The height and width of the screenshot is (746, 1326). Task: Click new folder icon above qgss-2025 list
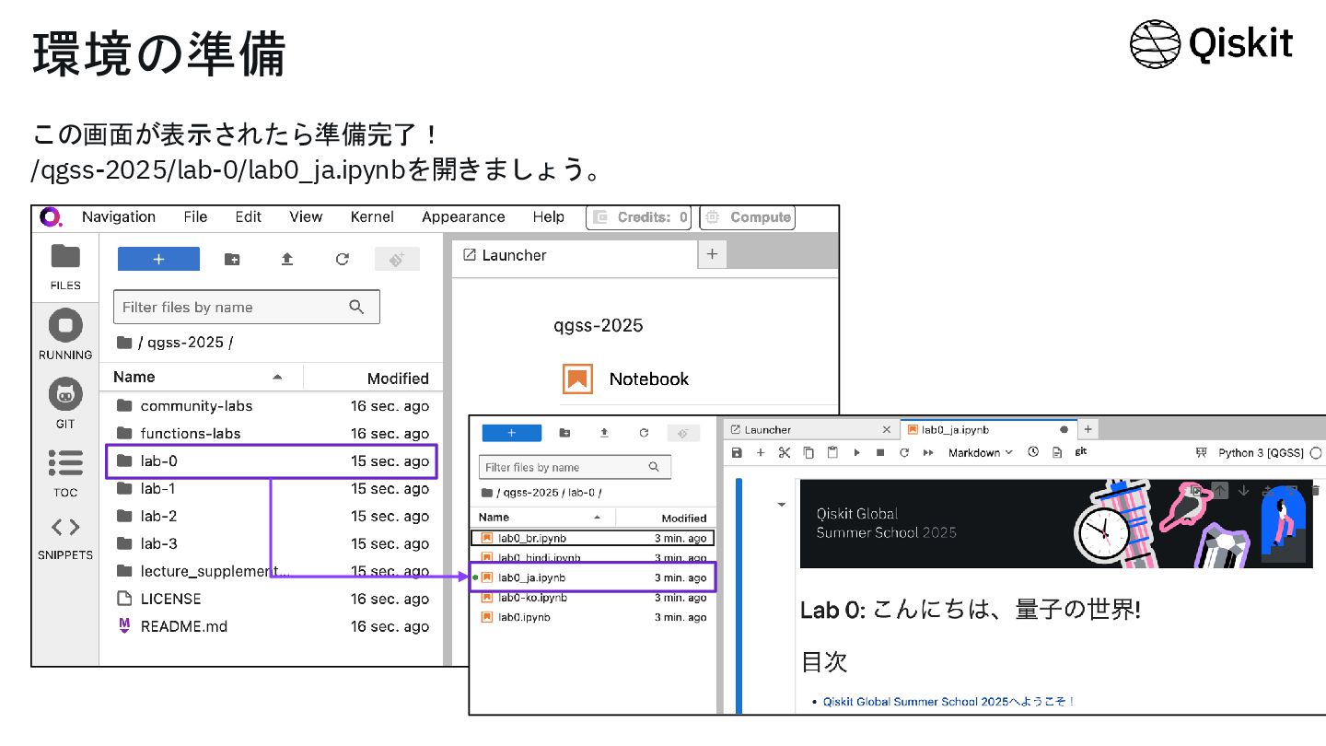232,260
